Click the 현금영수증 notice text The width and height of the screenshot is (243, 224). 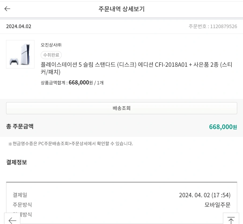(71, 144)
